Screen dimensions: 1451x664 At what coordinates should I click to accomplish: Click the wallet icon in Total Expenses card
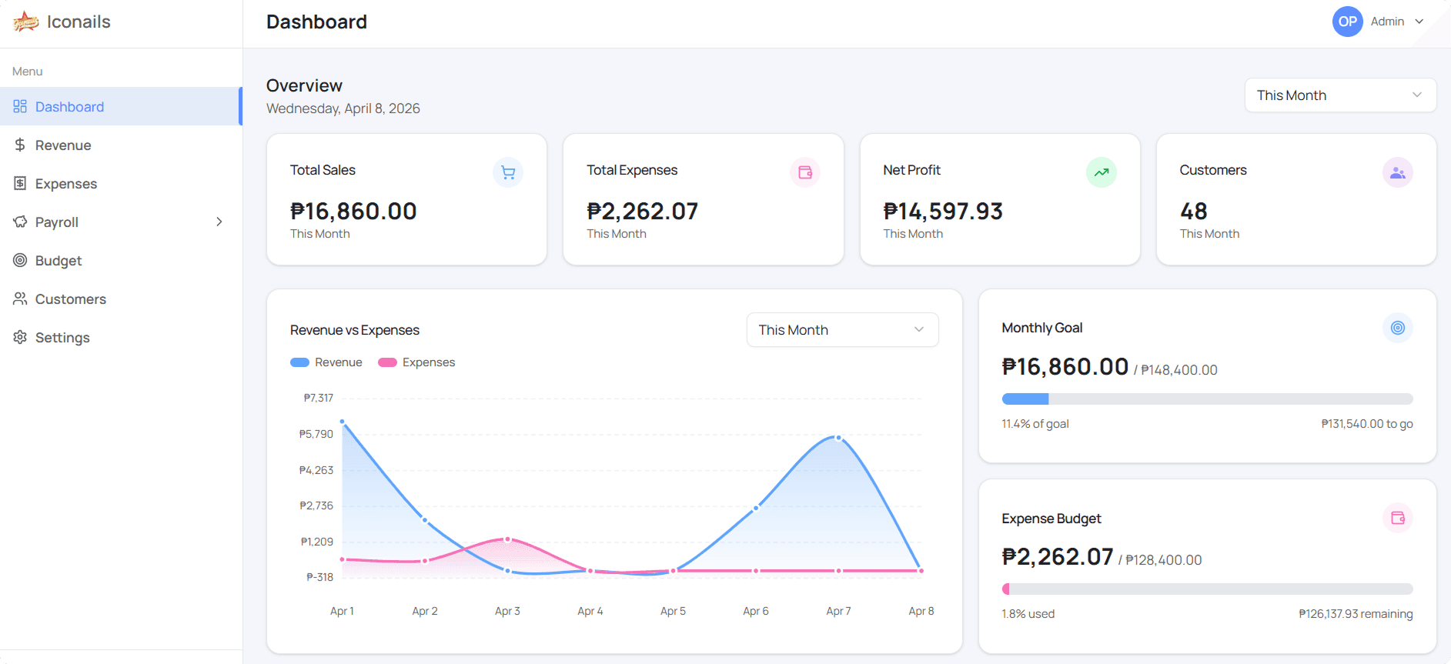pos(804,172)
